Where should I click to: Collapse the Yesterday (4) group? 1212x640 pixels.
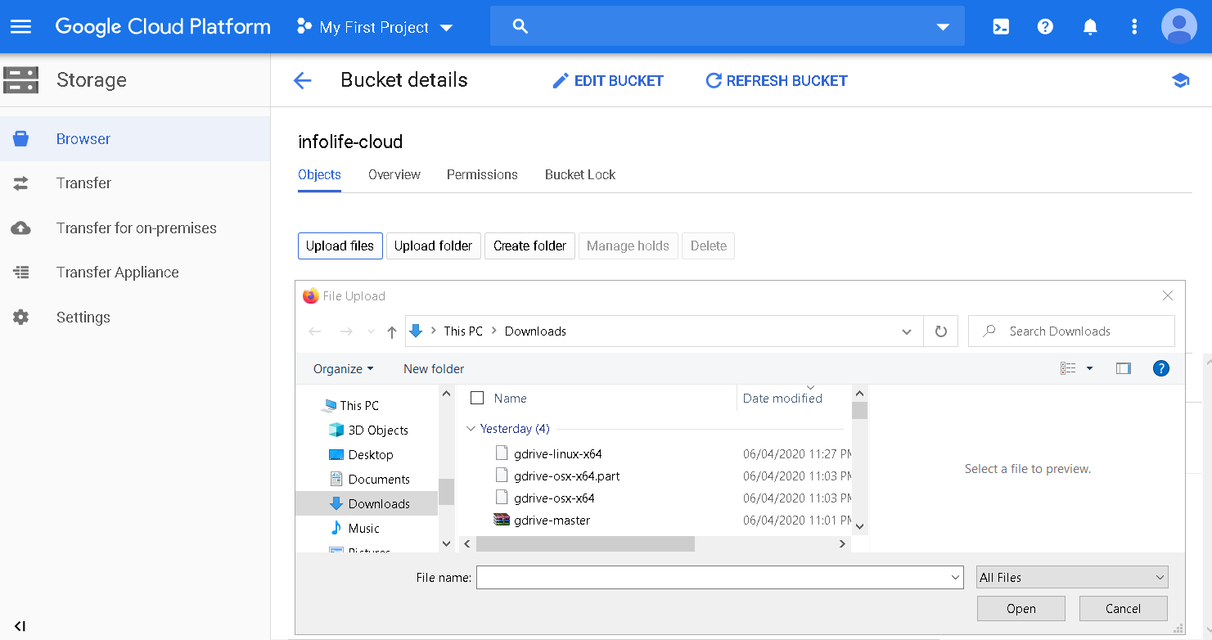tap(471, 429)
